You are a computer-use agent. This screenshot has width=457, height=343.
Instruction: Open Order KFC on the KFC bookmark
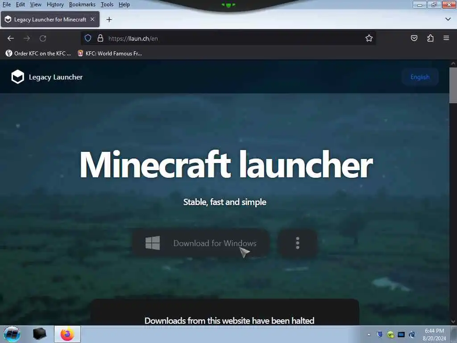[38, 54]
